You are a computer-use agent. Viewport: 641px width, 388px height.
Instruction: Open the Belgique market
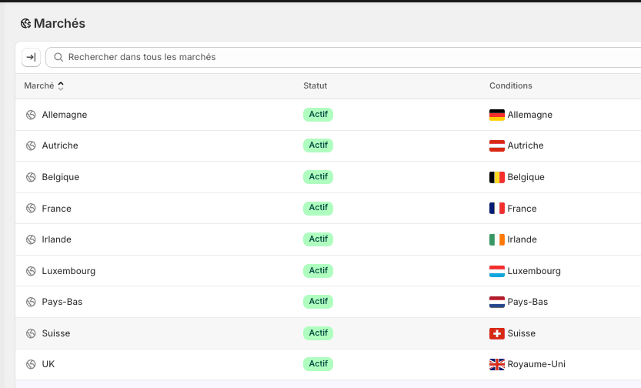click(x=60, y=177)
